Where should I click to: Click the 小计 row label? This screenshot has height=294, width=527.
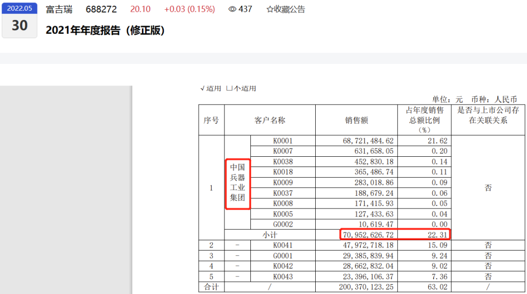270,235
